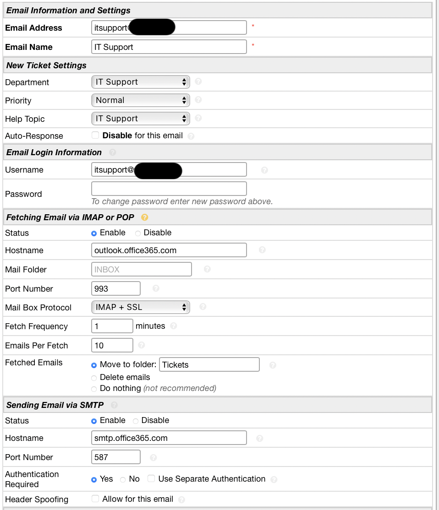Viewport: 439px width, 510px height.
Task: Click the help icon beside Mail Box Protocol dropdown
Action: [203, 307]
